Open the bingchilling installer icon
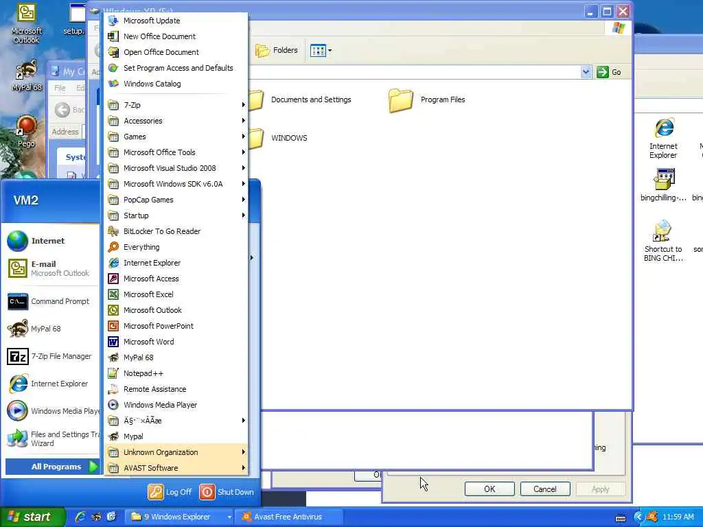Screen dimensions: 703x527 [x=664, y=185]
